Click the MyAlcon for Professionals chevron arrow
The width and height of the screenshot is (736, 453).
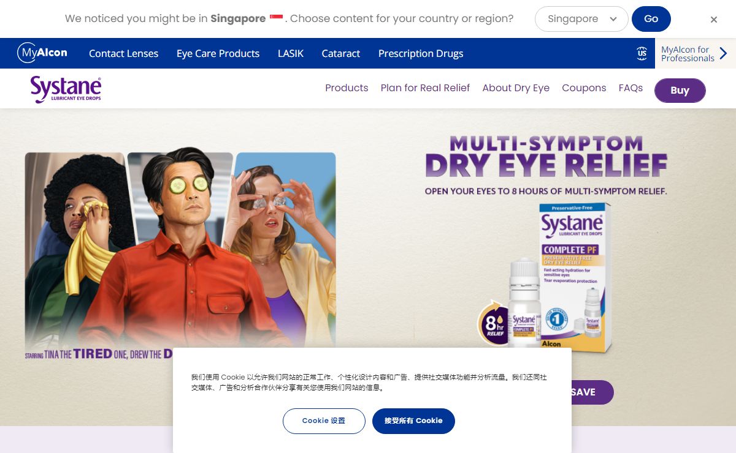point(724,53)
